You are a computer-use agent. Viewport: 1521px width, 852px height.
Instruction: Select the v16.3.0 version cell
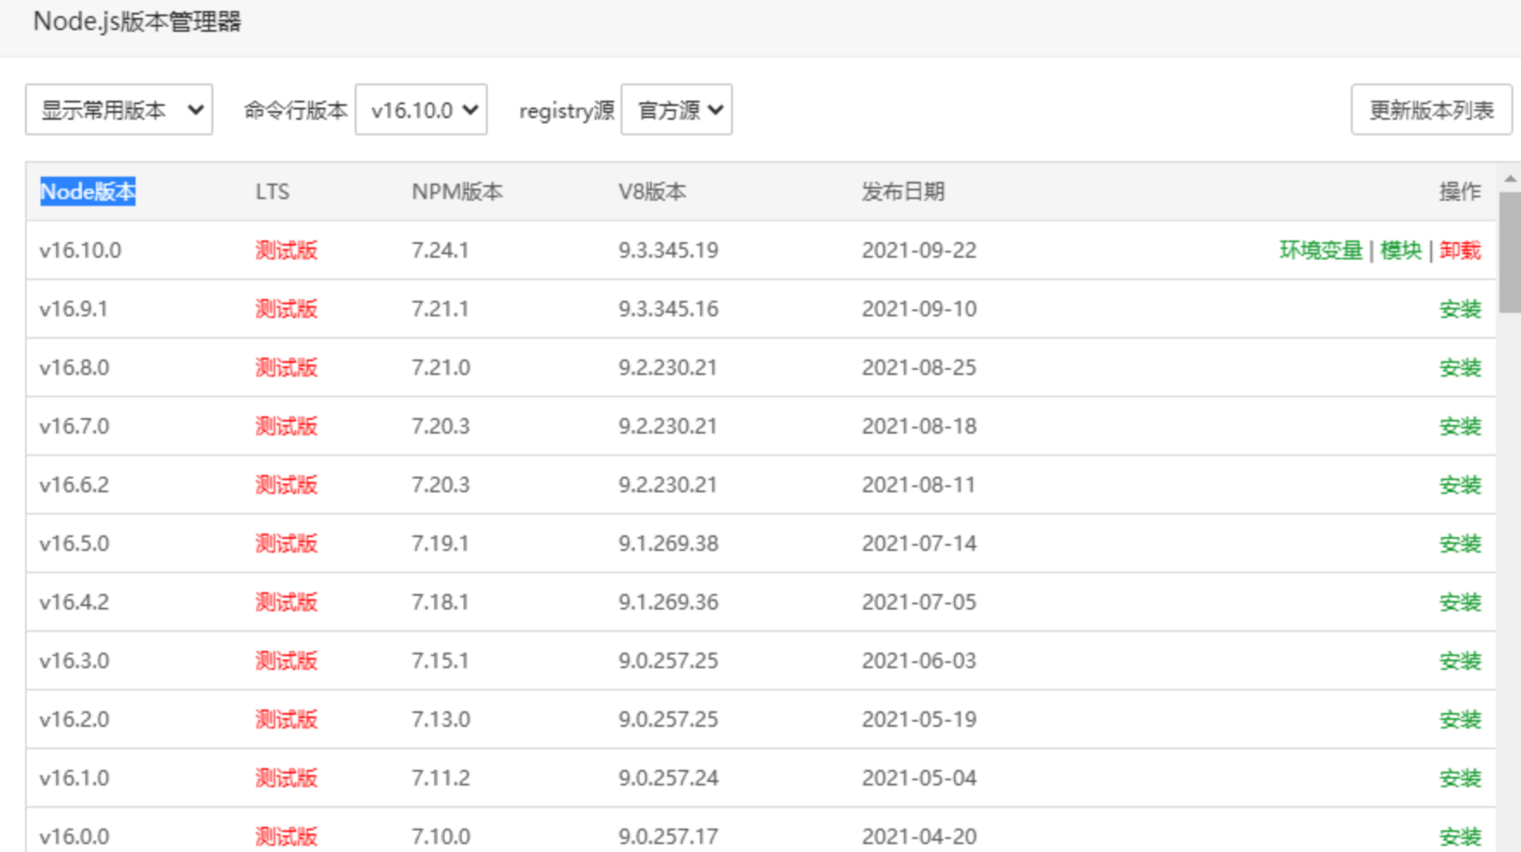74,661
